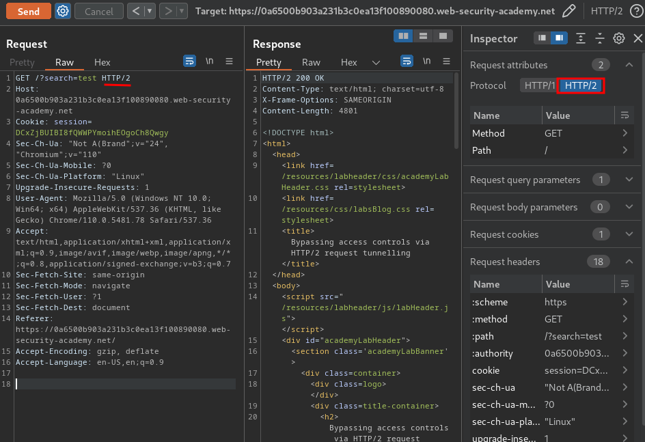The image size is (645, 442).
Task: Toggle wrap in Request attributes table
Action: click(x=625, y=115)
